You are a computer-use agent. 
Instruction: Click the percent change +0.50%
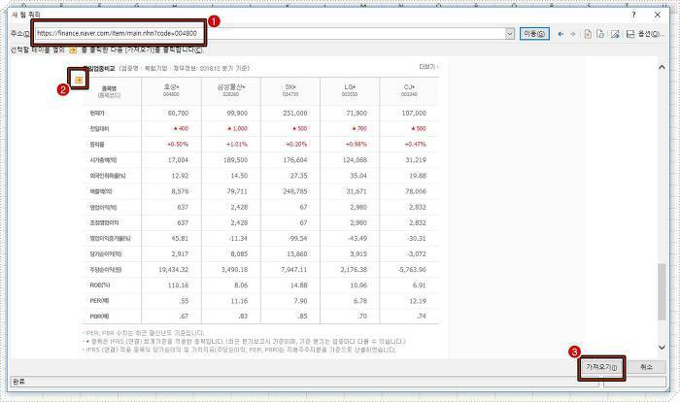pos(178,144)
